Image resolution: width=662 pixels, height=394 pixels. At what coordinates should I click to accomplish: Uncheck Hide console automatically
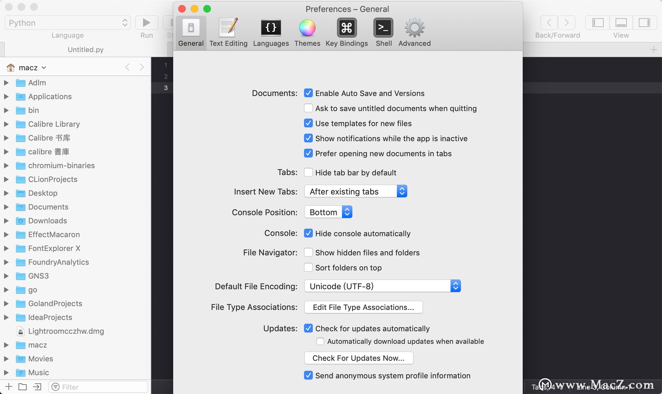pos(308,233)
